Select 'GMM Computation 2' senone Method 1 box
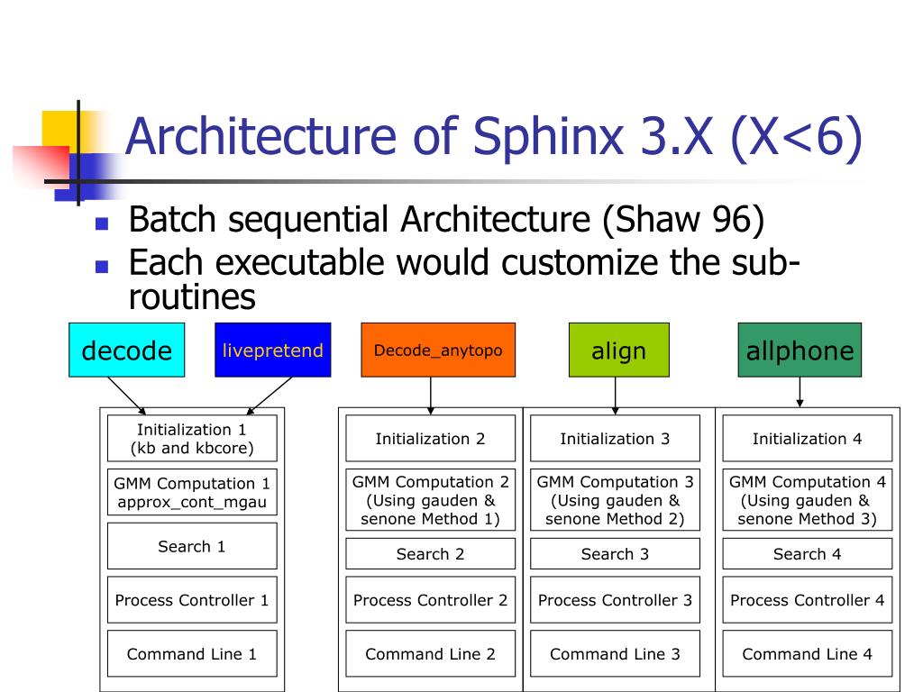 [x=430, y=500]
